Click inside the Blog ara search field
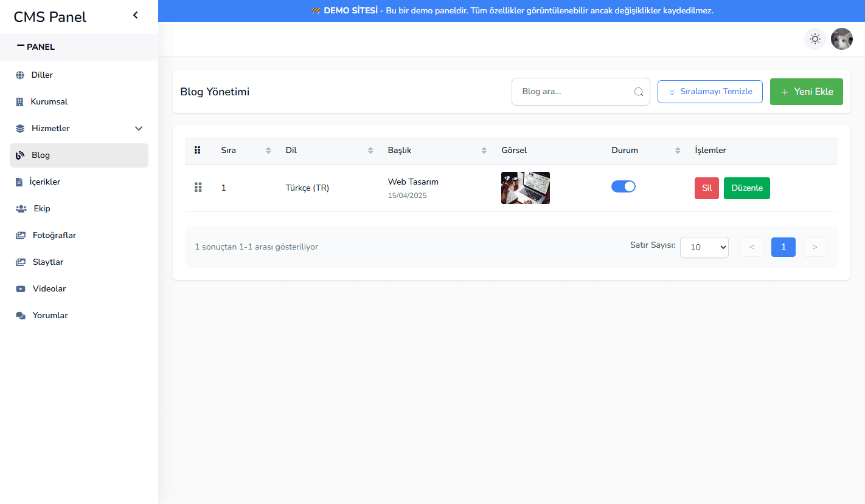The height and width of the screenshot is (504, 865). [x=572, y=91]
